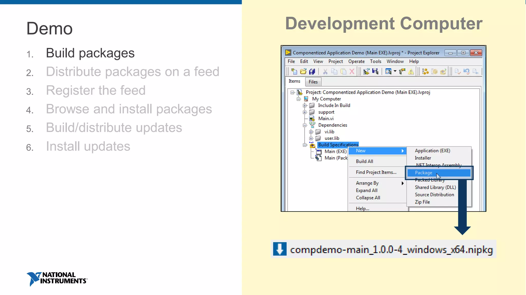The width and height of the screenshot is (526, 295).
Task: Select Package in New submenu
Action: 439,173
